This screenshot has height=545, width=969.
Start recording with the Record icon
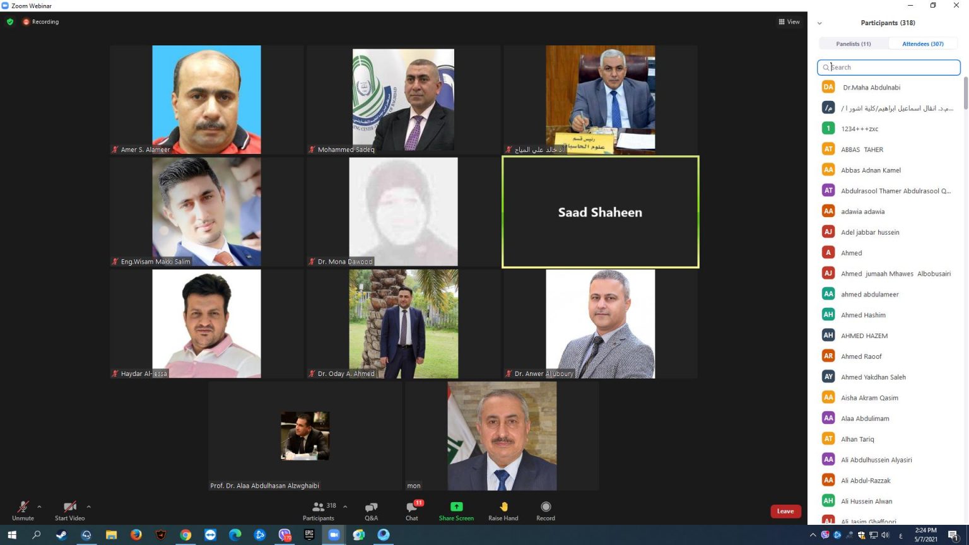(546, 507)
